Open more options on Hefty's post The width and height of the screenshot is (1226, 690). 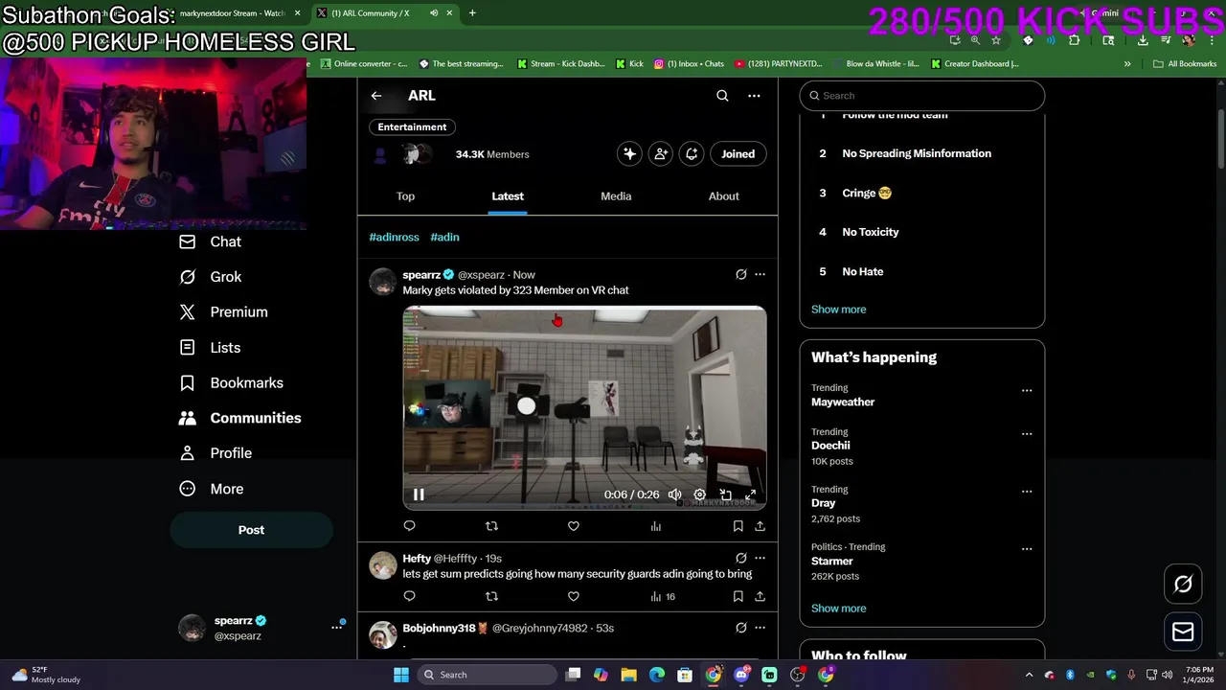coord(760,558)
